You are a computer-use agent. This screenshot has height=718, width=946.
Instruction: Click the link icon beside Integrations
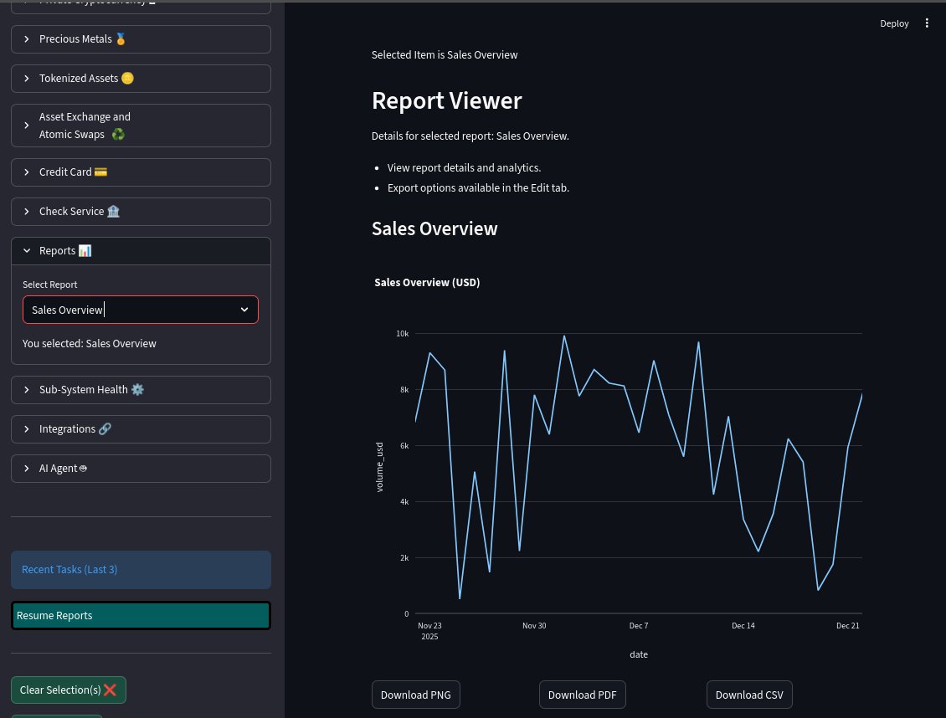tap(105, 429)
